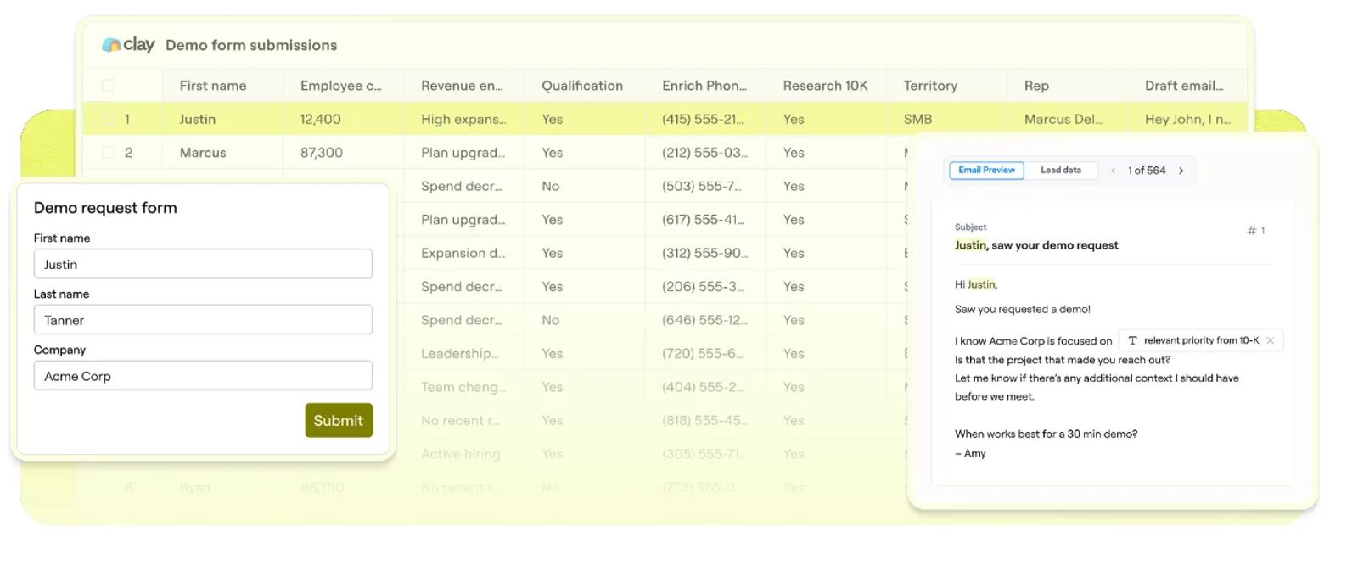Check the checkbox for row 2 Marcus
The height and width of the screenshot is (583, 1358).
click(108, 153)
